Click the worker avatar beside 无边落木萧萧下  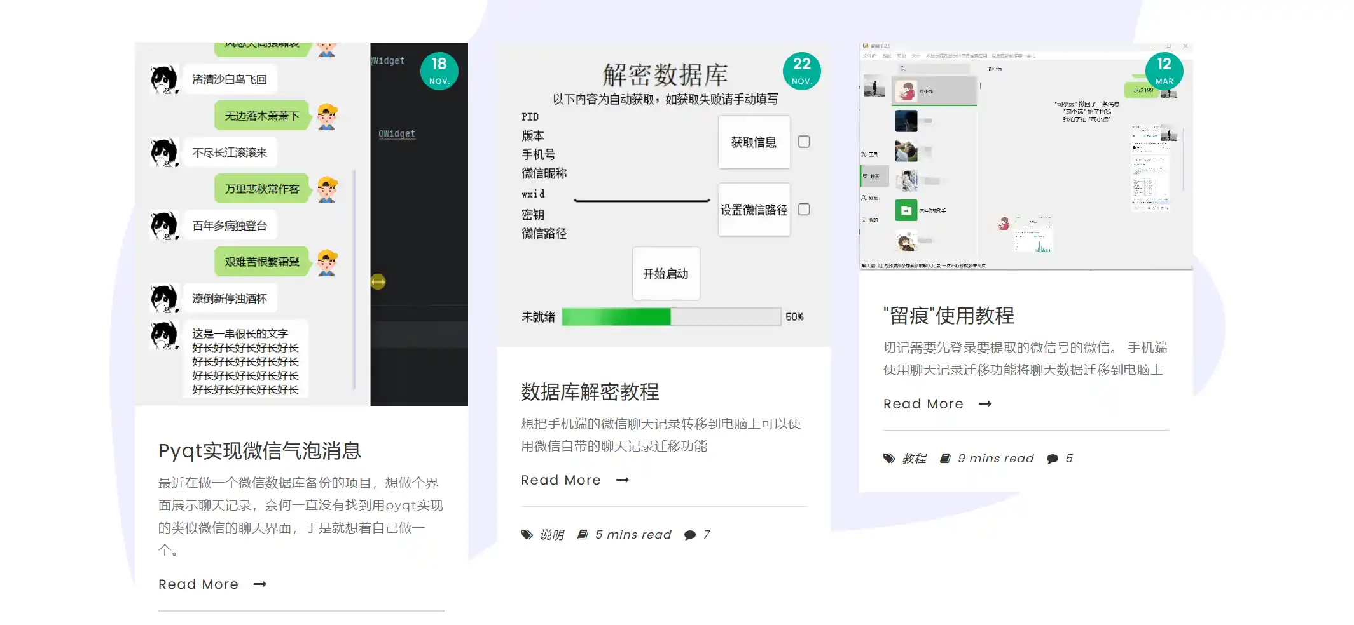(x=327, y=117)
